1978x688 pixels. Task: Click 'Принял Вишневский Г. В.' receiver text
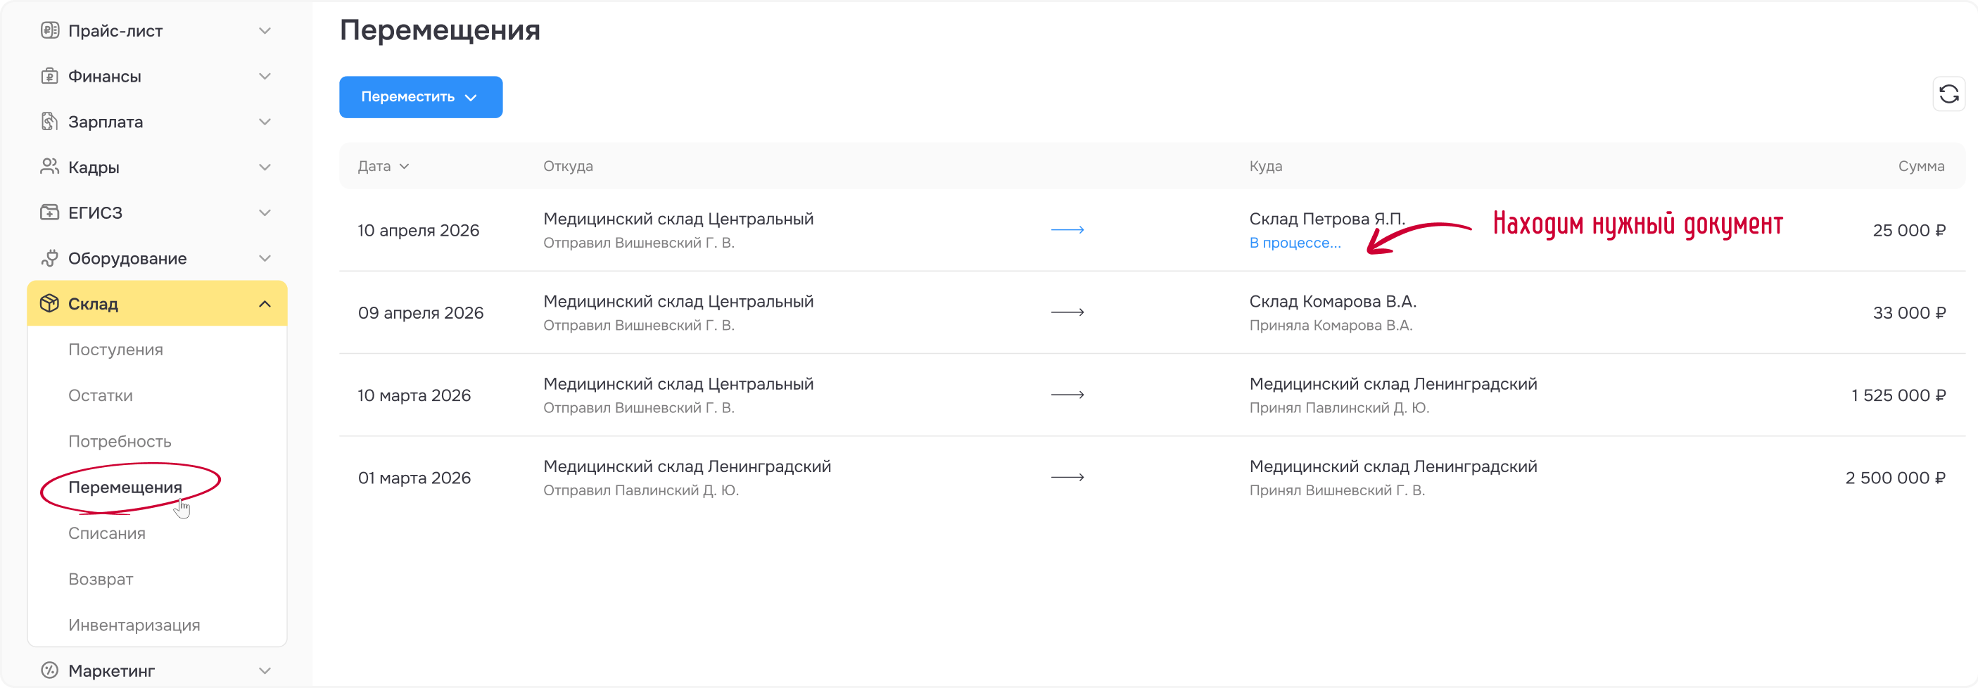click(1337, 490)
